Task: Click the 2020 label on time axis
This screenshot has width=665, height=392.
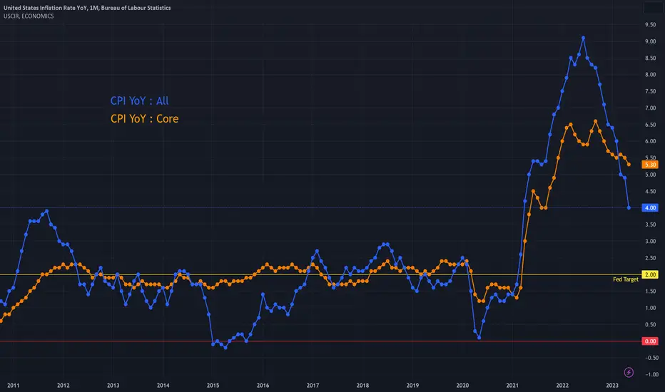Action: coord(462,385)
